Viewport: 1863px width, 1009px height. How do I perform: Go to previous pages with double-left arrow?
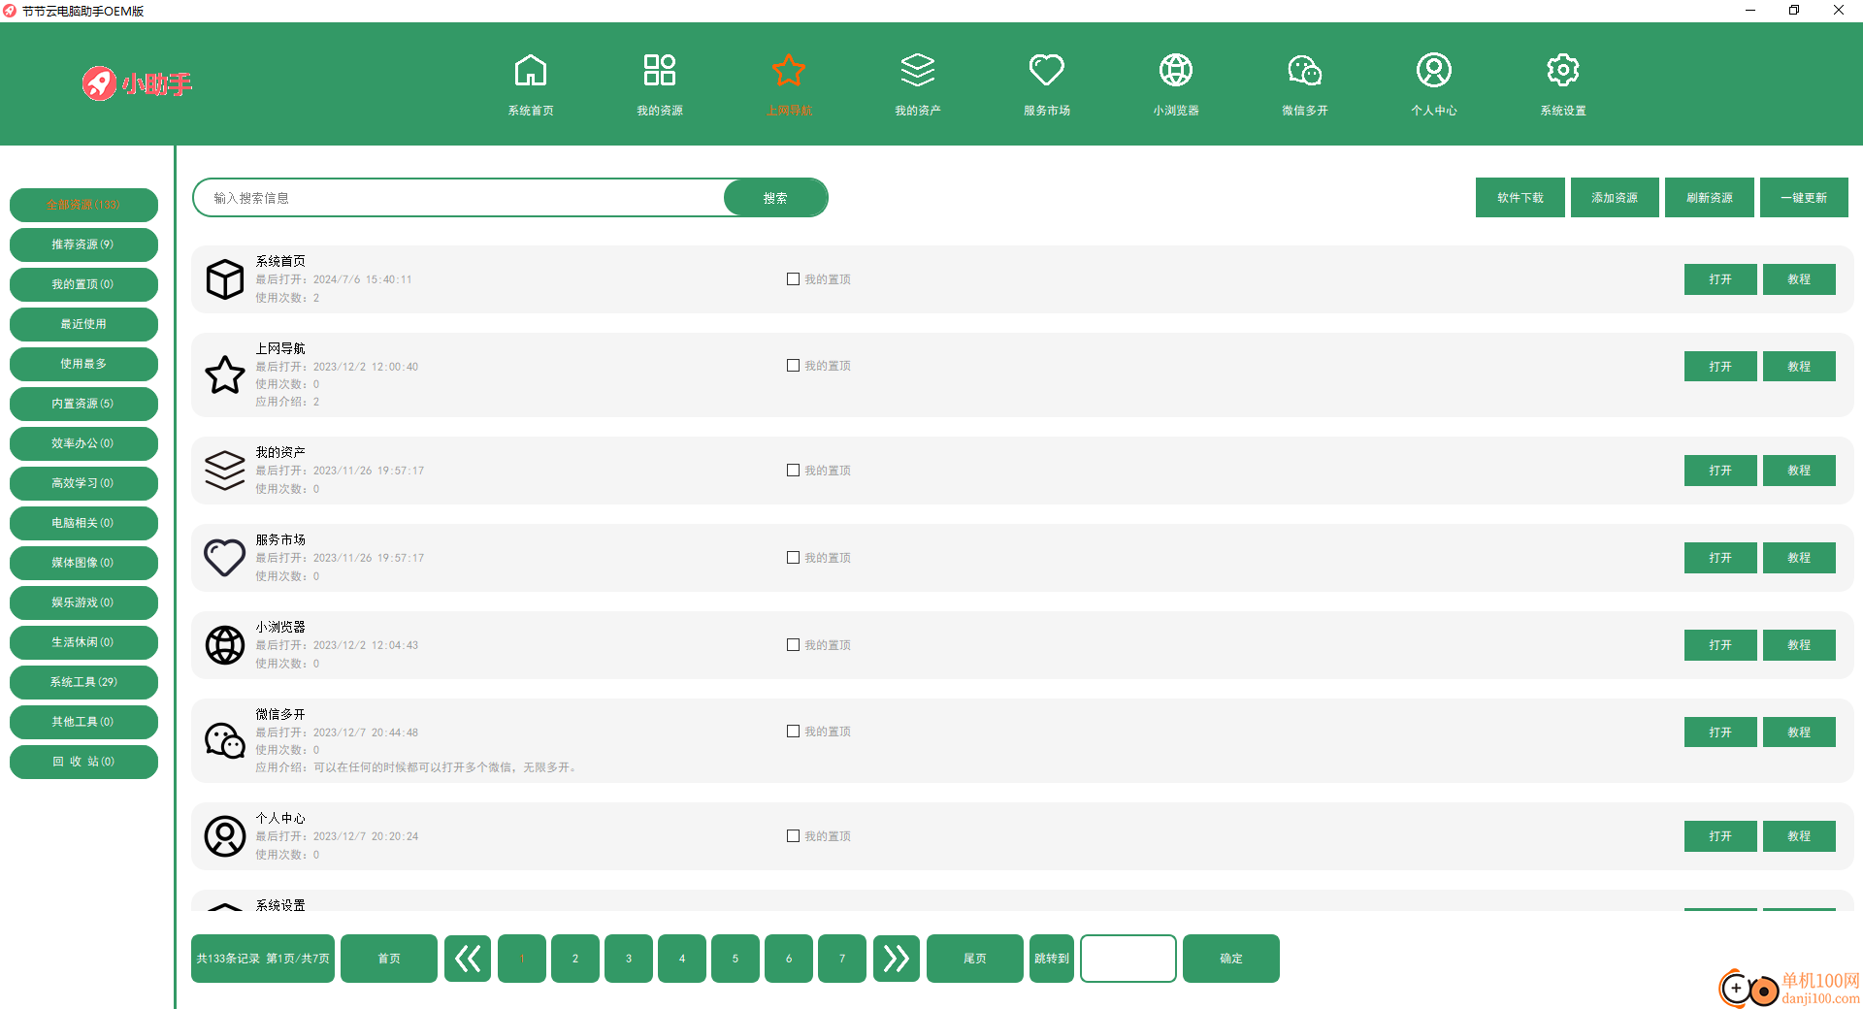point(468,959)
